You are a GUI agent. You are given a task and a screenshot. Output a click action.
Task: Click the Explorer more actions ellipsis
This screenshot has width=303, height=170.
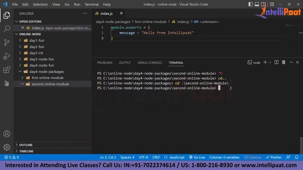[x=85, y=13]
